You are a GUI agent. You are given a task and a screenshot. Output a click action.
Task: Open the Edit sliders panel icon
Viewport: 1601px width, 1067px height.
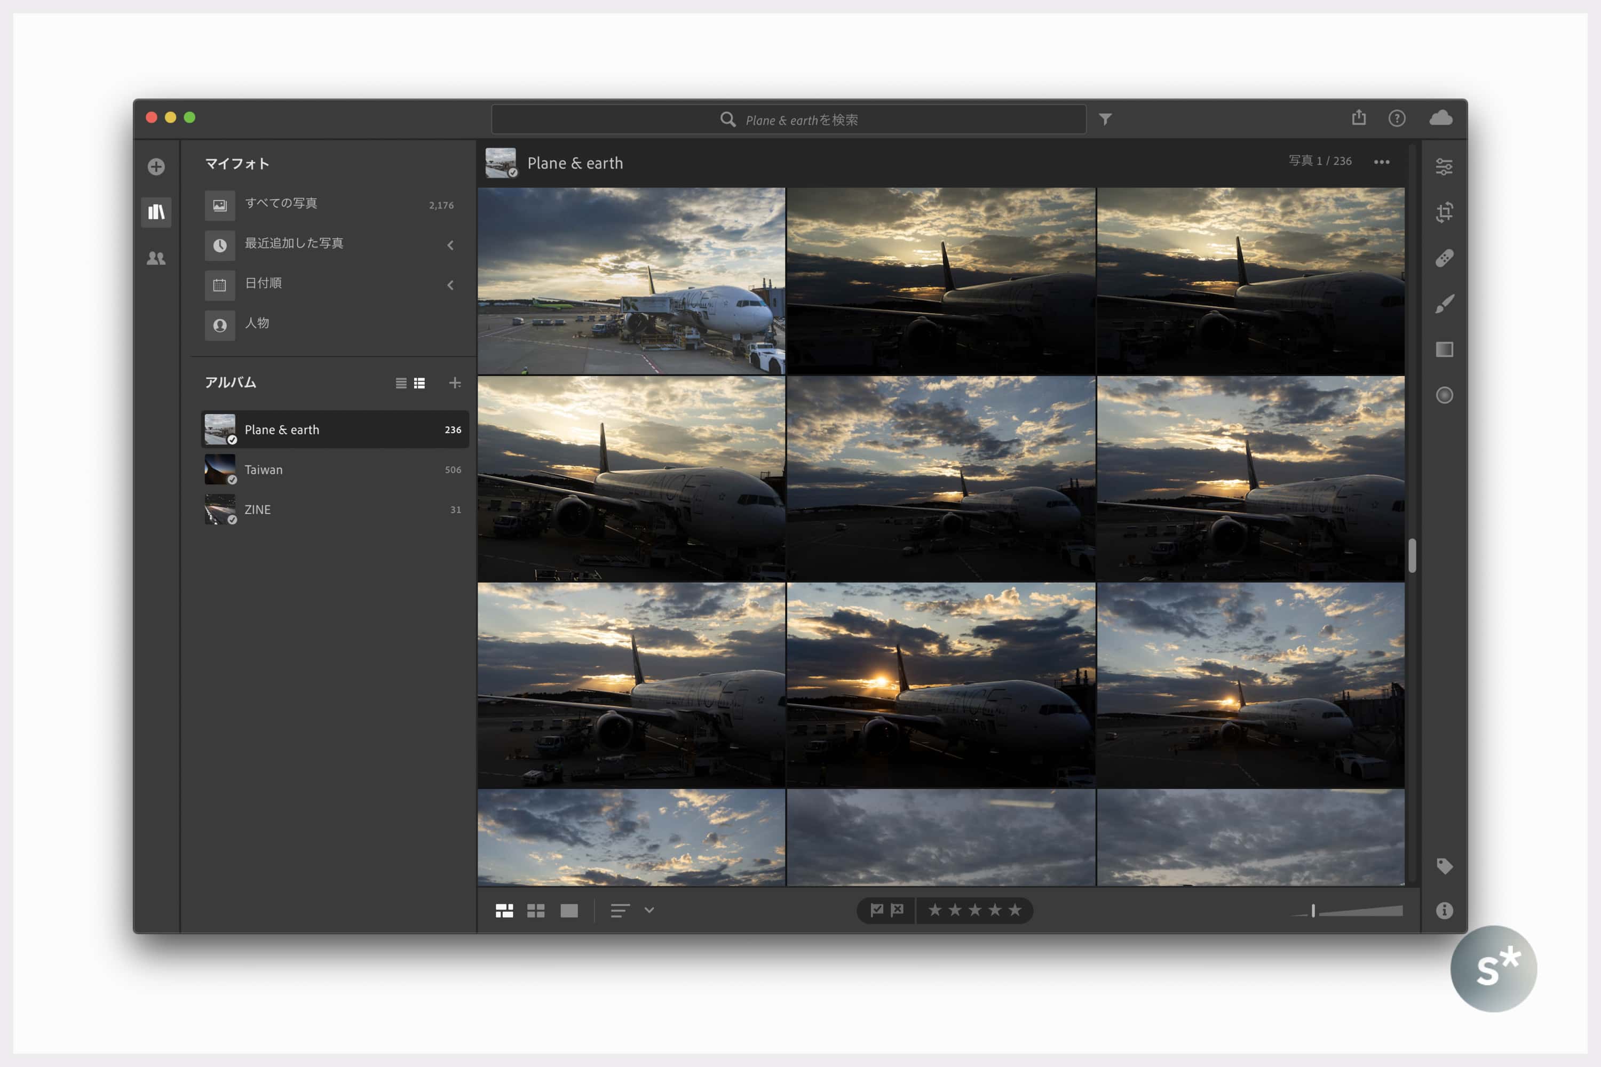(x=1444, y=166)
